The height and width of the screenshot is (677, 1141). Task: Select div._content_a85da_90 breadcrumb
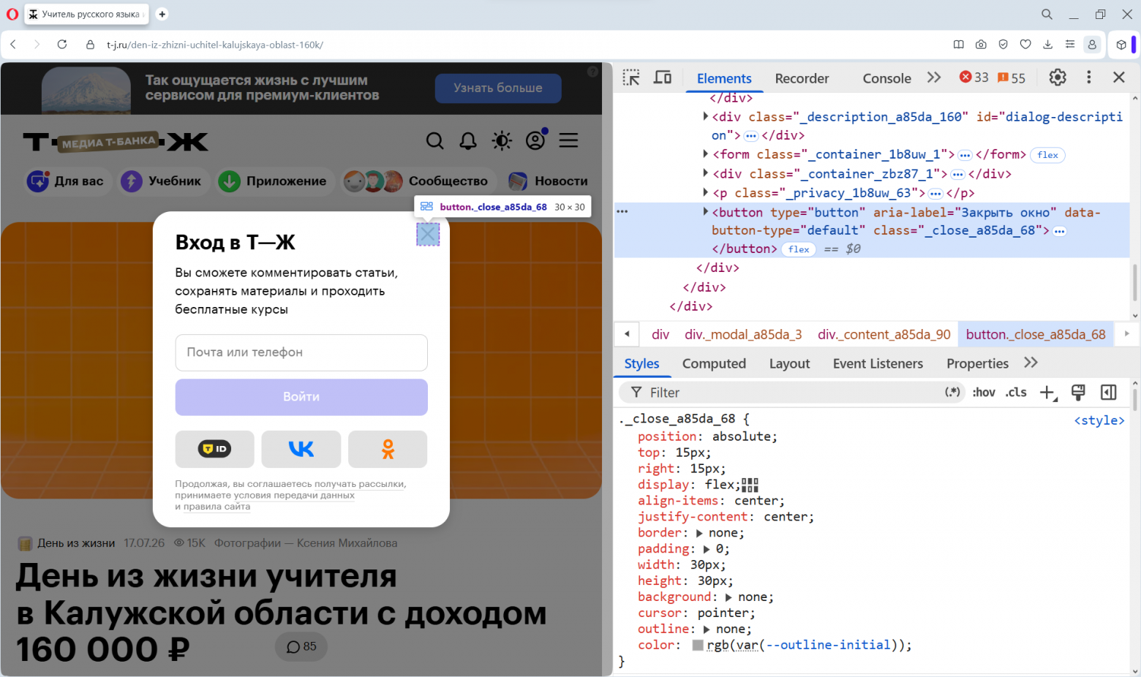click(x=884, y=334)
